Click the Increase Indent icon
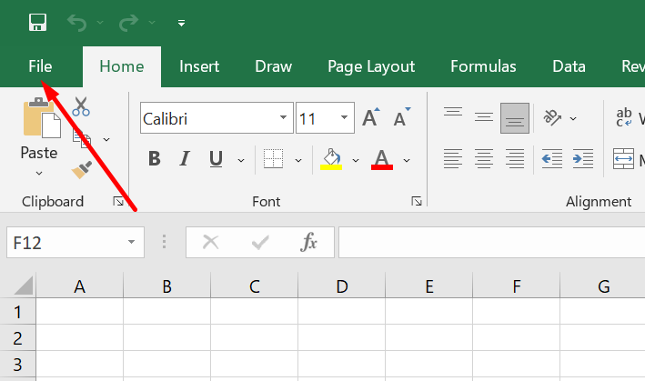Viewport: 645px width, 381px height. (583, 158)
